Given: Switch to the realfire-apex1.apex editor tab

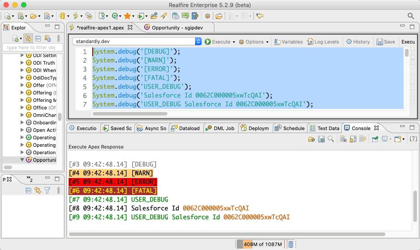Looking at the screenshot, I should tap(101, 28).
